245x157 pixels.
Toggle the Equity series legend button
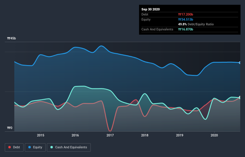pyautogui.click(x=35, y=147)
